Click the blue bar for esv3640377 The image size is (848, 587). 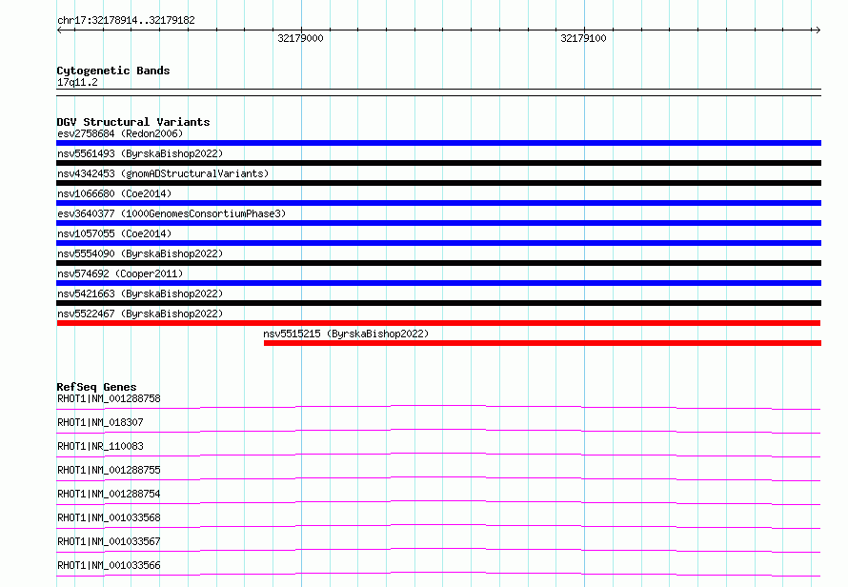coord(438,223)
